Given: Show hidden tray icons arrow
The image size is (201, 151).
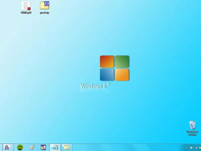Looking at the screenshot, I should 187,148.
